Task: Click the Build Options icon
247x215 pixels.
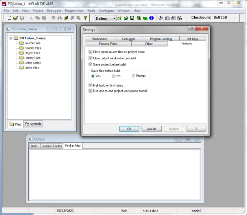Action: coord(138,18)
